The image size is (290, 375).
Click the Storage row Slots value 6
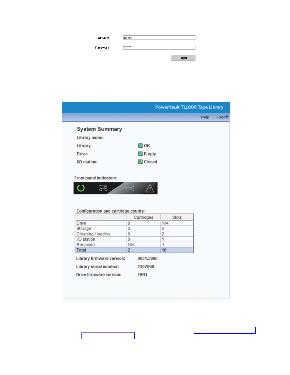coord(163,229)
